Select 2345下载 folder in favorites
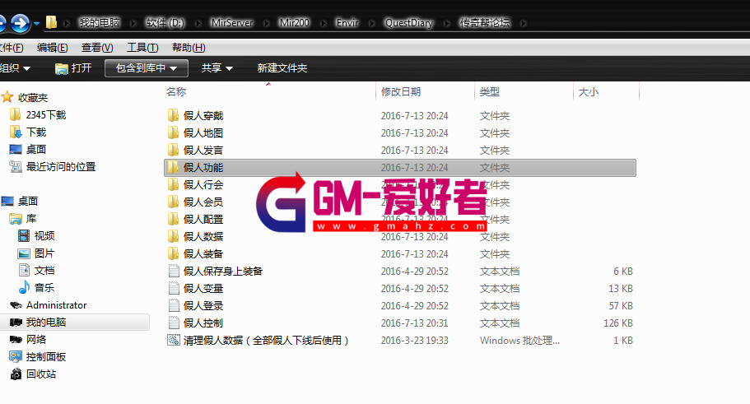The image size is (750, 404). click(45, 115)
